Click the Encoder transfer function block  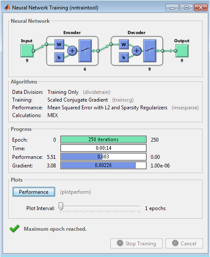click(x=85, y=51)
